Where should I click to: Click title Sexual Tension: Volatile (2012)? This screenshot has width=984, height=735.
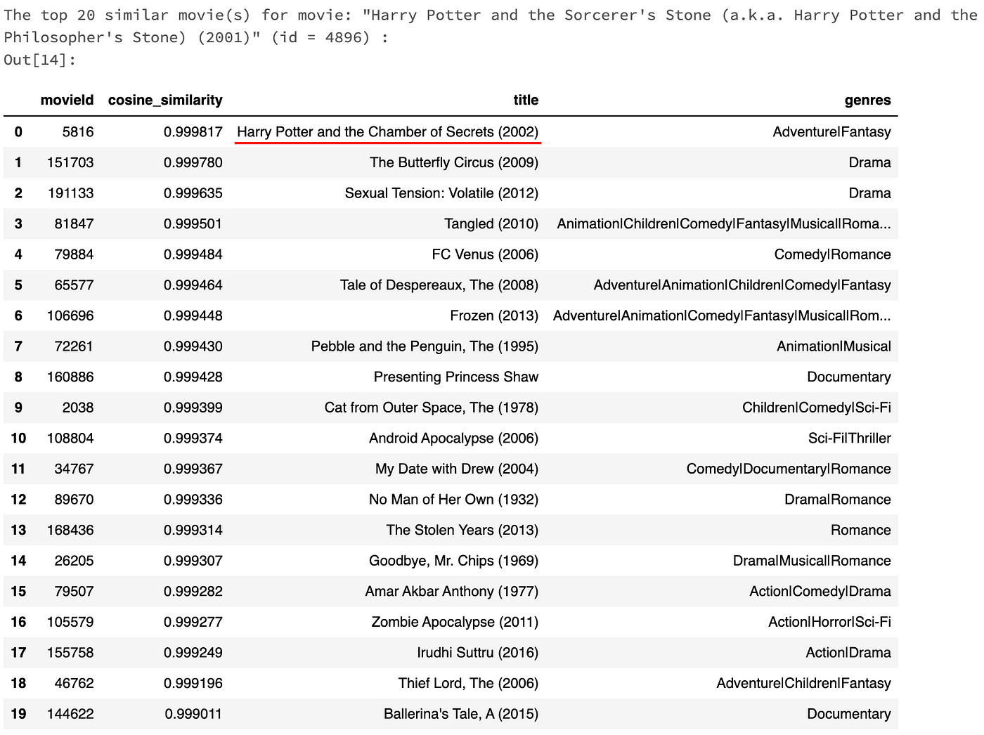point(441,193)
